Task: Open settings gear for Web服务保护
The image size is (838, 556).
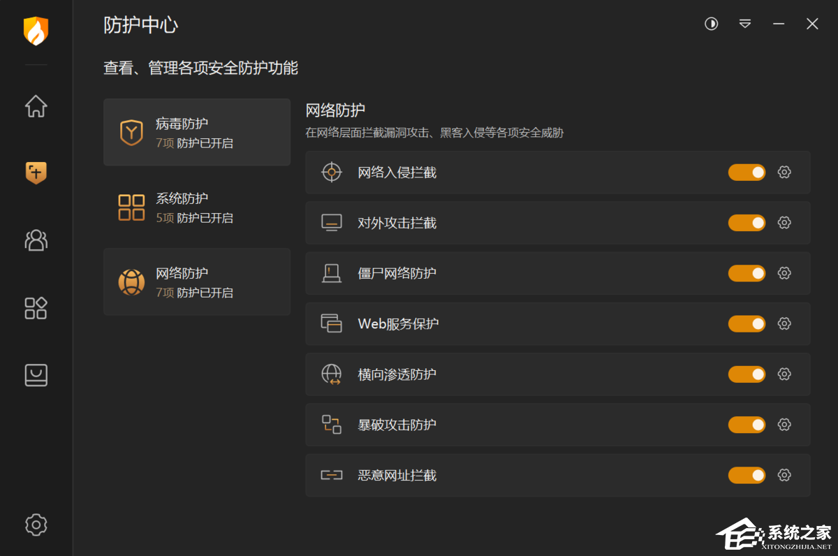Action: (x=784, y=324)
